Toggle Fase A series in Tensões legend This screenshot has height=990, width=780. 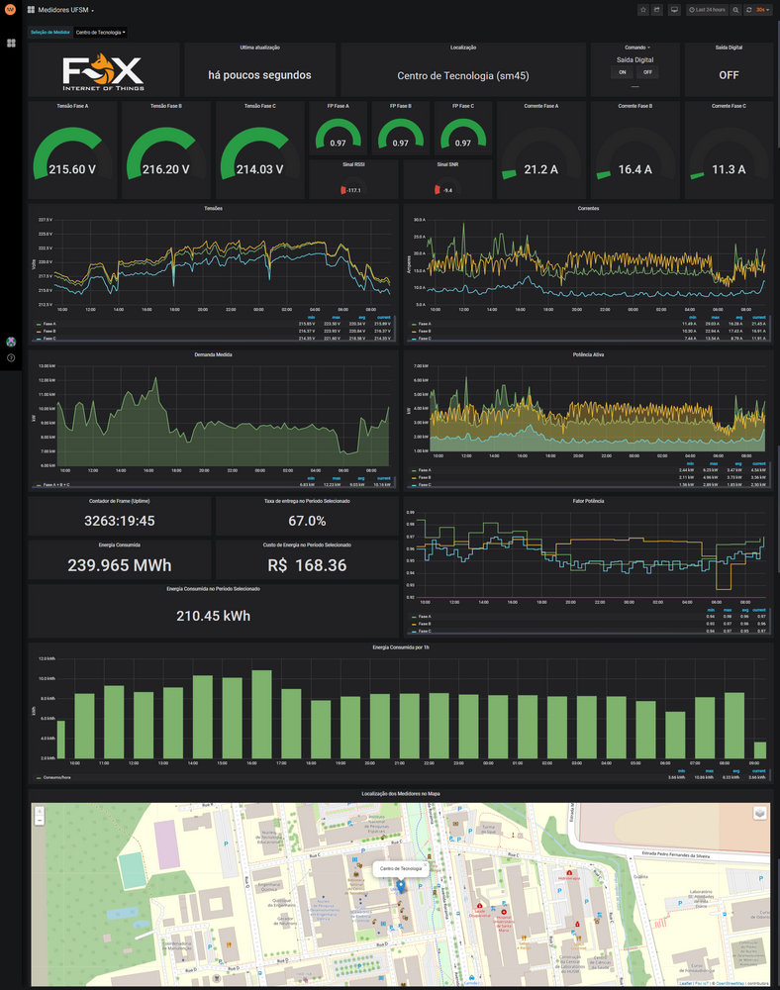pyautogui.click(x=49, y=324)
